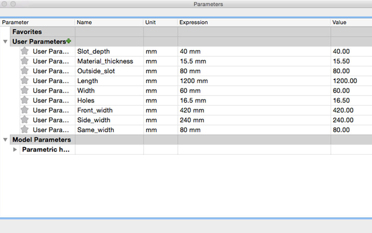Click the green plus to add user parameter
The width and height of the screenshot is (372, 233).
[x=68, y=41]
